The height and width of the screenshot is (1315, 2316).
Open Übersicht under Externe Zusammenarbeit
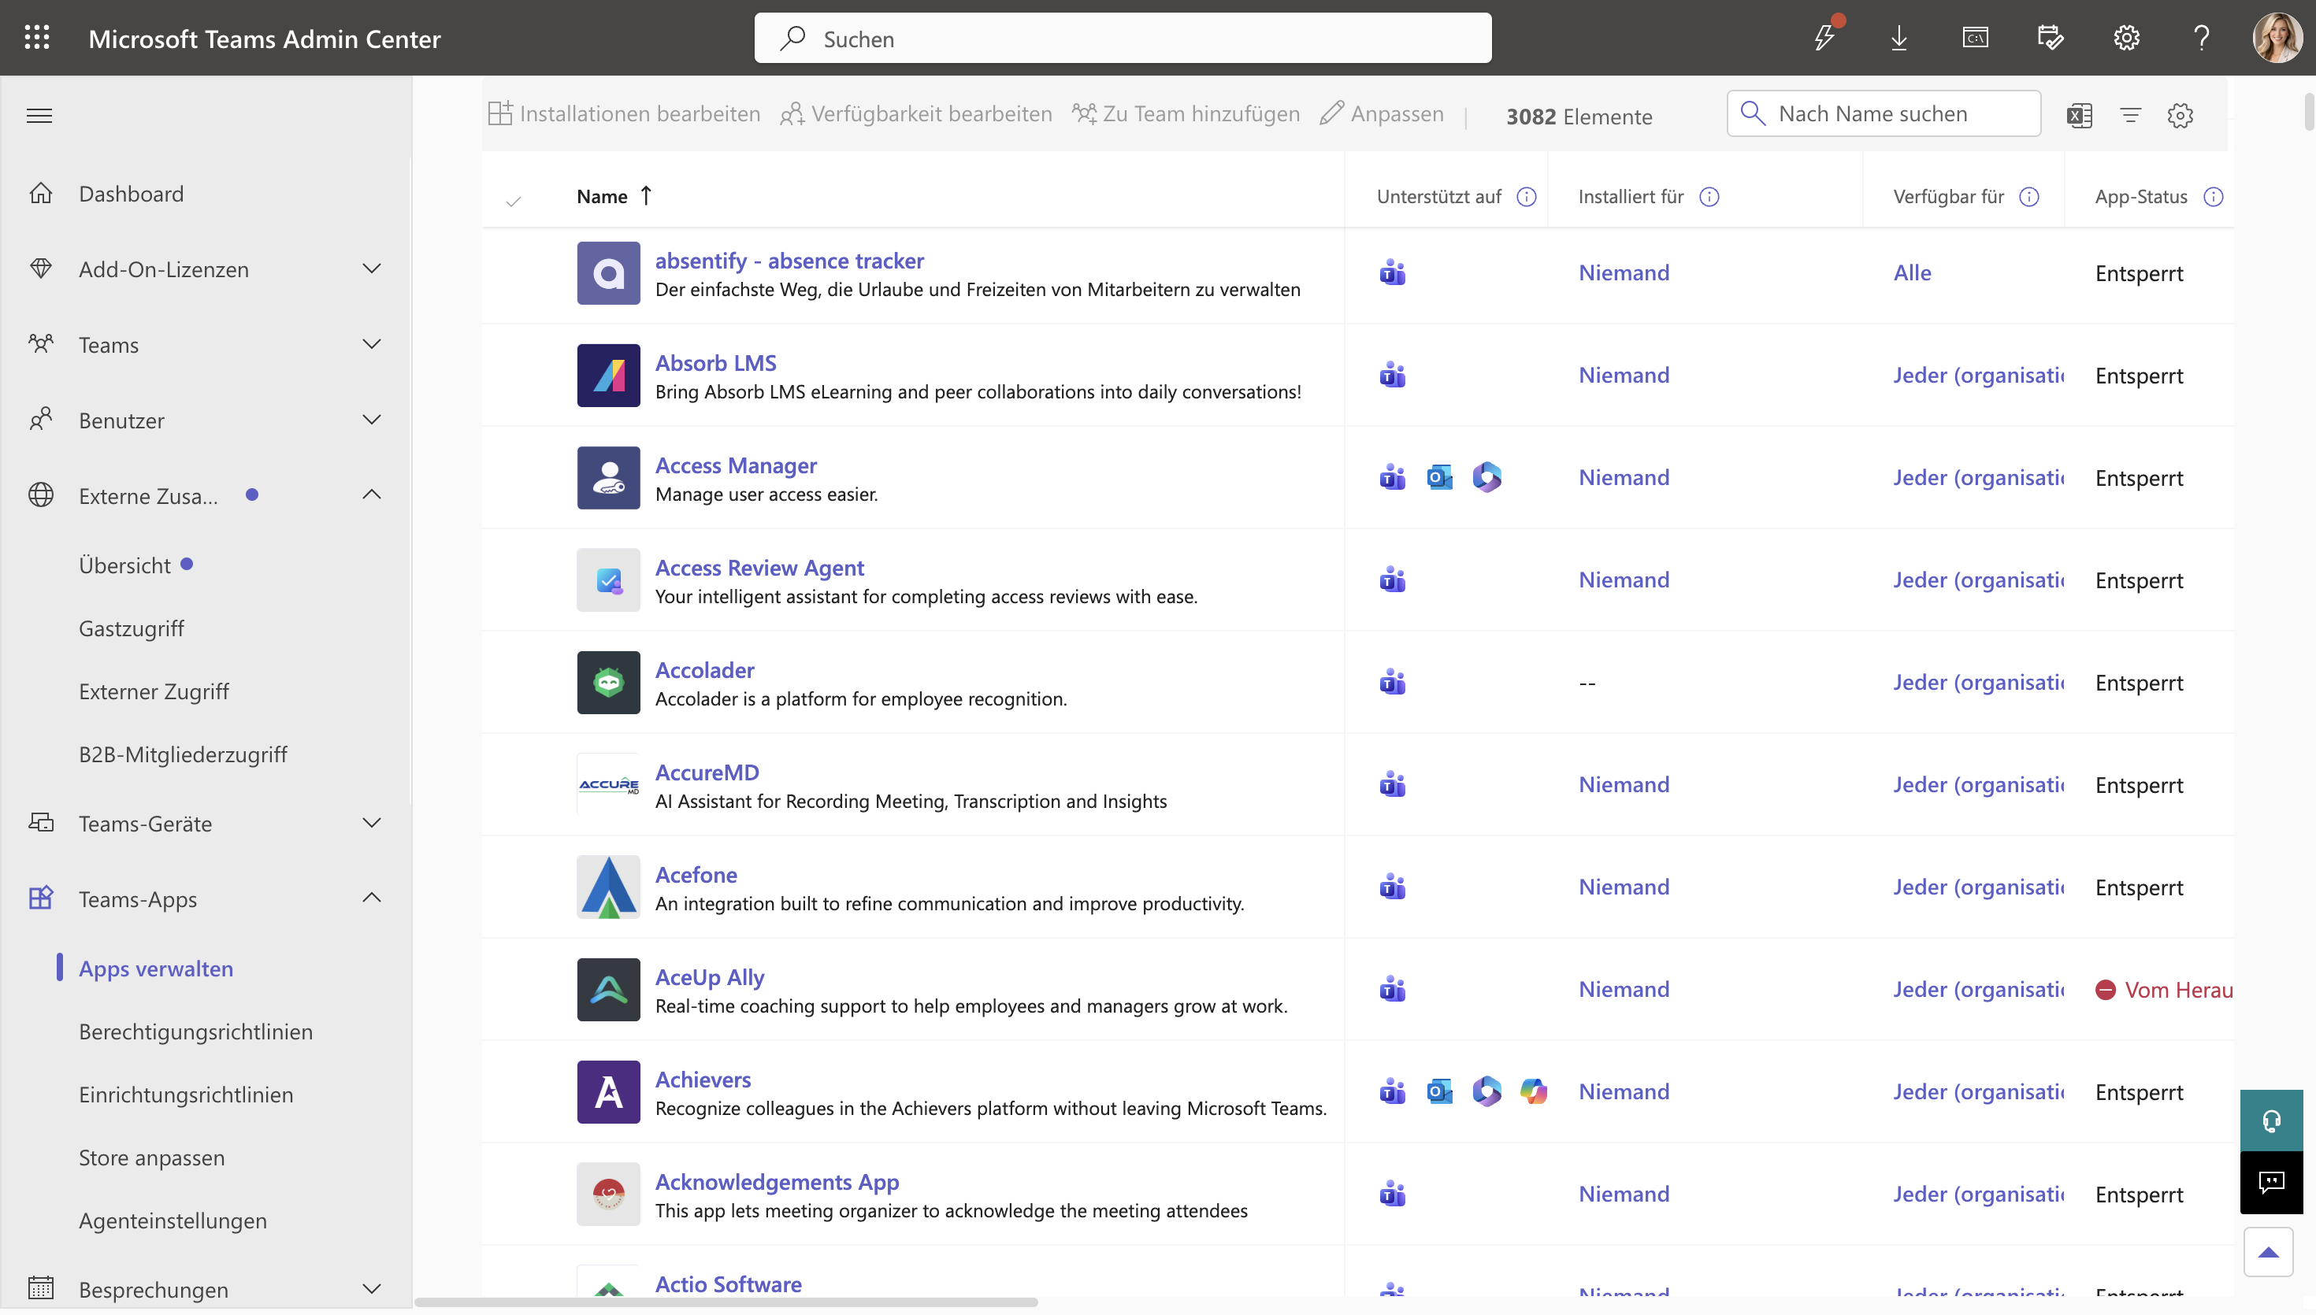coord(124,565)
